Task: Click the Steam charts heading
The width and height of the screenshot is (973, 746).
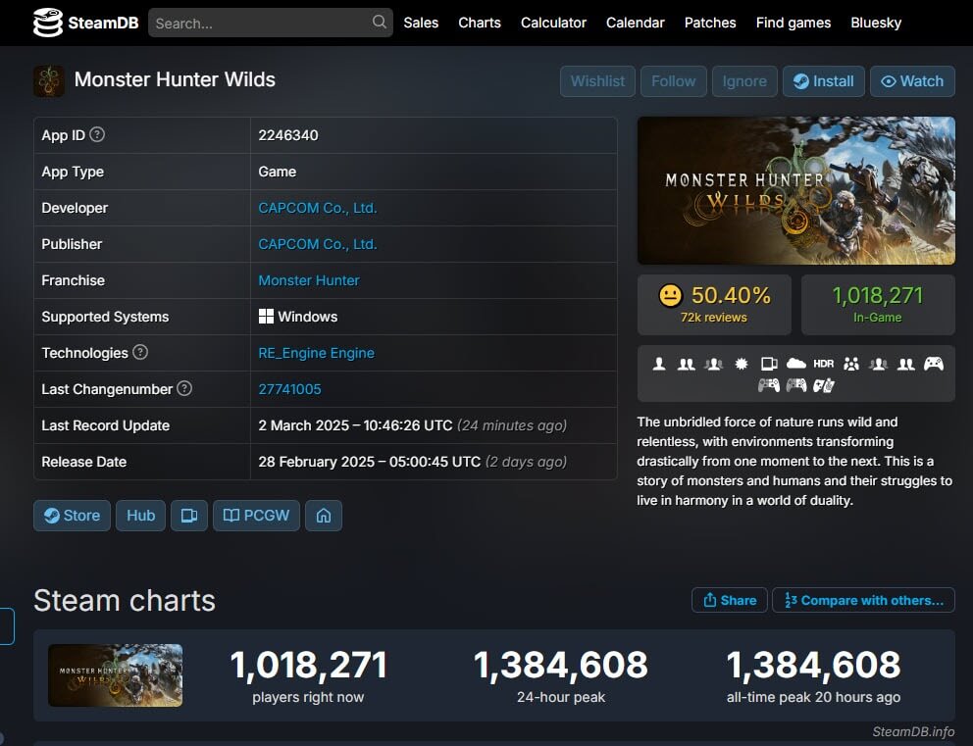Action: (125, 600)
